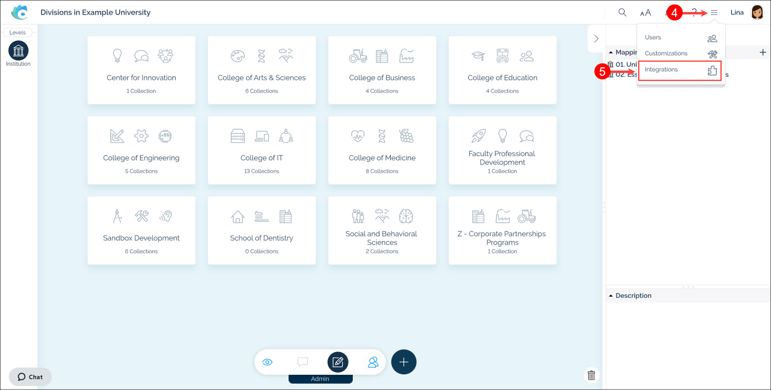
Task: Click the text size (AA) icon
Action: (645, 12)
